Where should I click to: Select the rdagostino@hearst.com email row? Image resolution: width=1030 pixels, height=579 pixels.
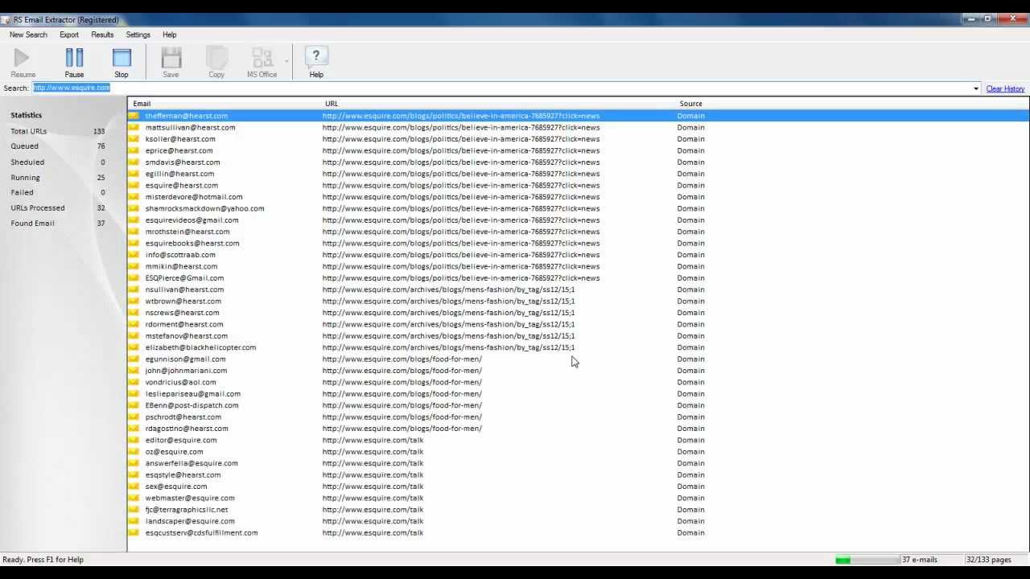point(578,429)
